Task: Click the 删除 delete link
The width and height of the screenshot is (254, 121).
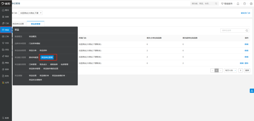Action: 246,63
